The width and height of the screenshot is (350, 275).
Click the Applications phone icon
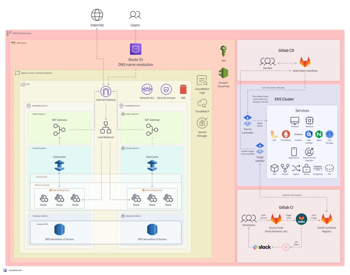tap(294, 152)
